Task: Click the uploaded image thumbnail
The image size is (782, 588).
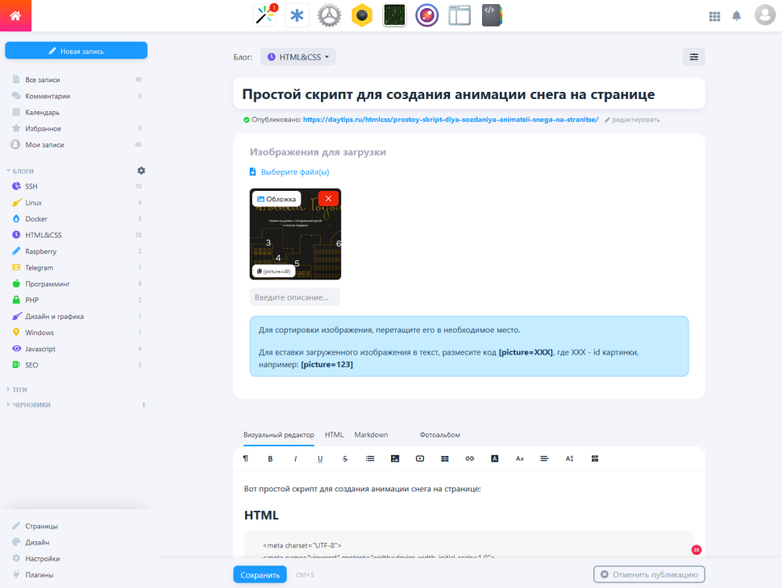Action: pyautogui.click(x=295, y=234)
